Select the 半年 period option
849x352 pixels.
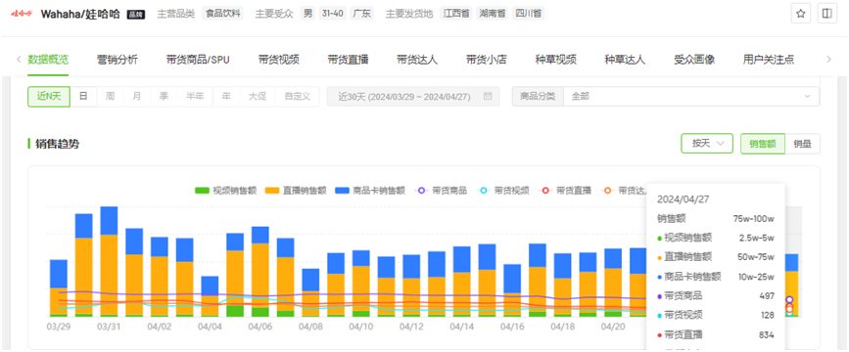click(x=195, y=97)
